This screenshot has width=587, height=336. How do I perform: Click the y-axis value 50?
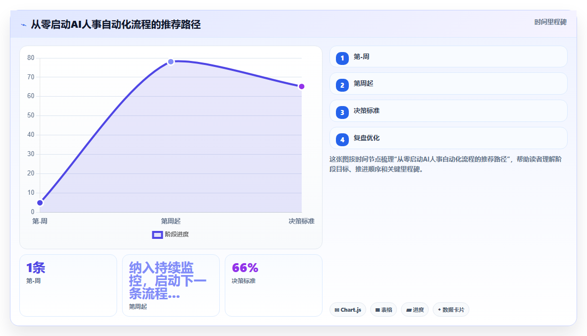point(31,115)
